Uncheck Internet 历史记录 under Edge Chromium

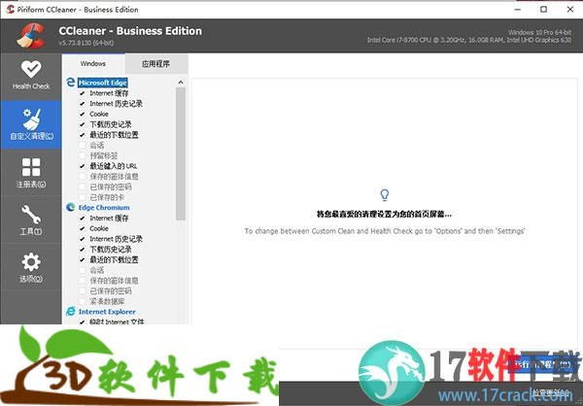(x=83, y=239)
